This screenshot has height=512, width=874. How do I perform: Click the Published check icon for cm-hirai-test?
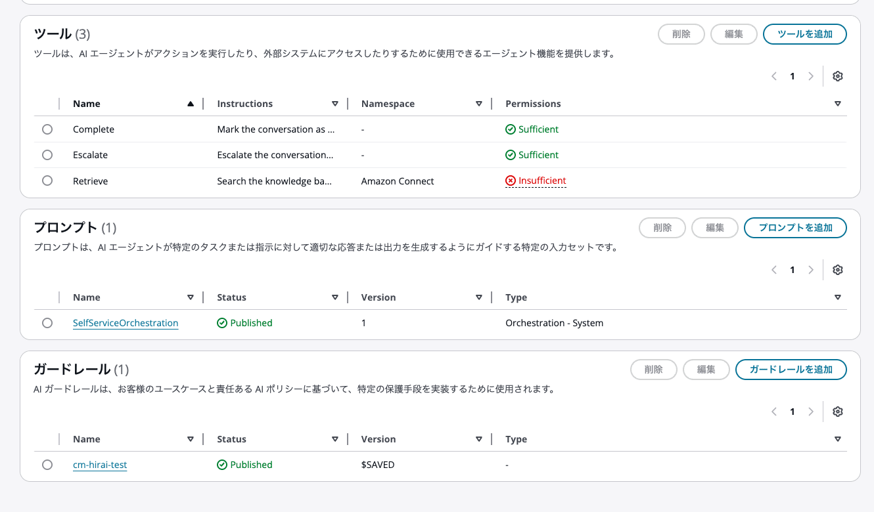[x=222, y=464]
